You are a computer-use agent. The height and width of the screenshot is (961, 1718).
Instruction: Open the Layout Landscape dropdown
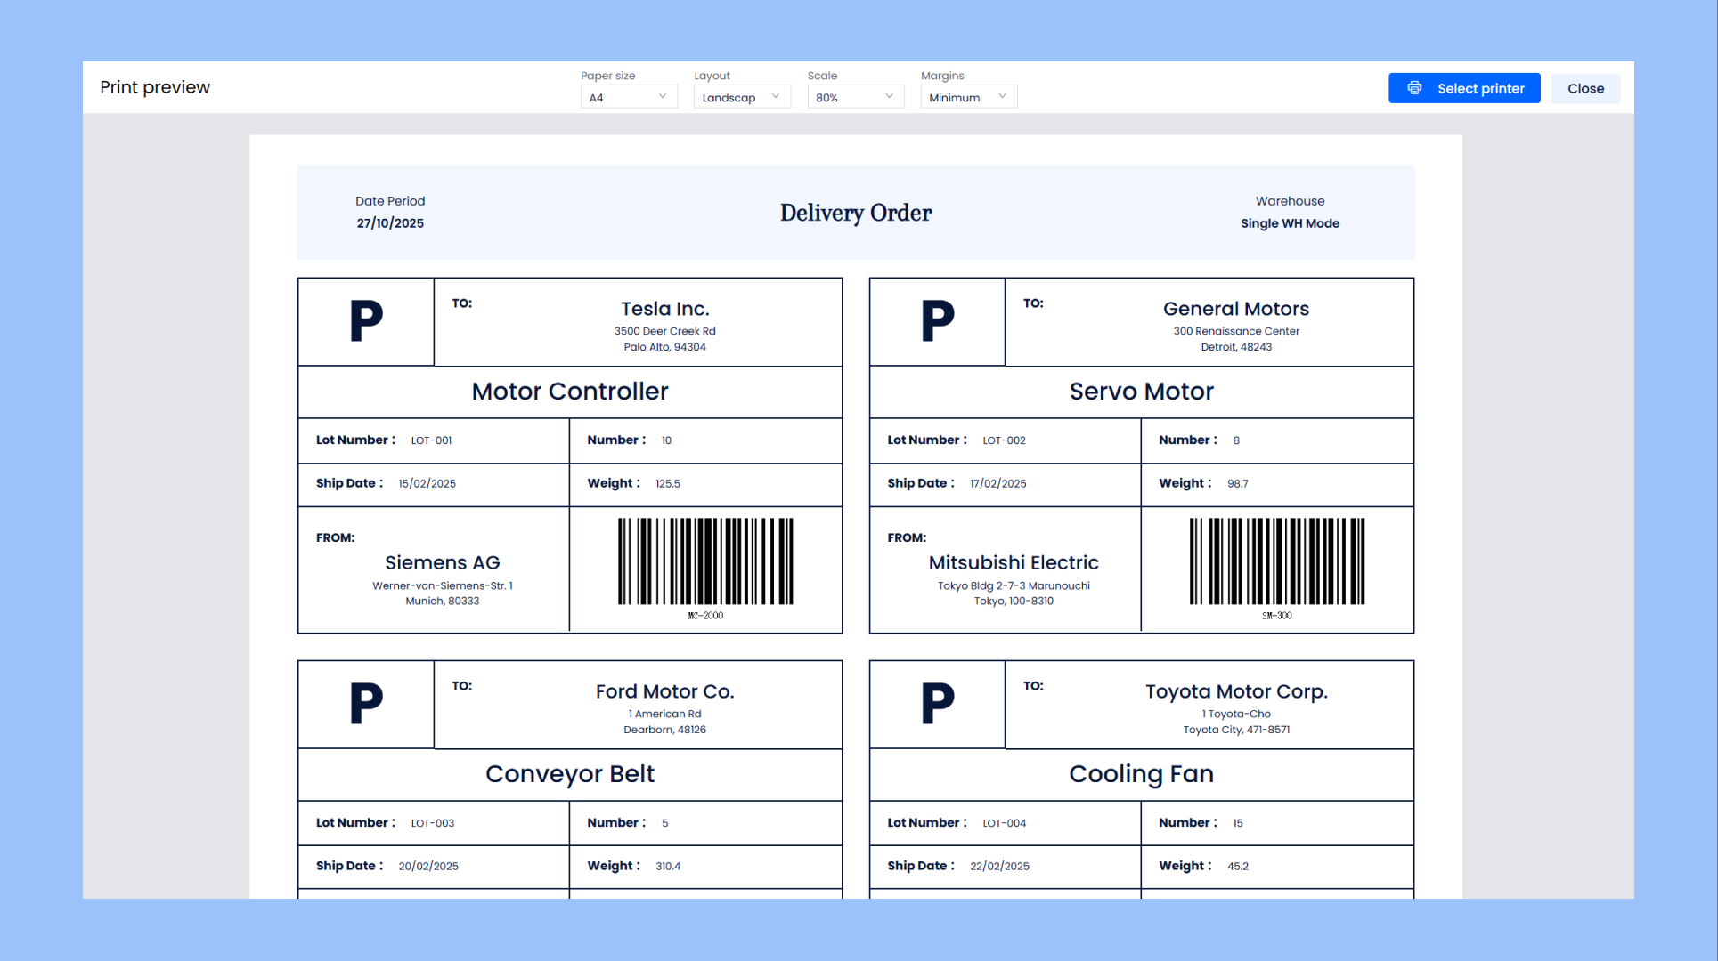[741, 97]
